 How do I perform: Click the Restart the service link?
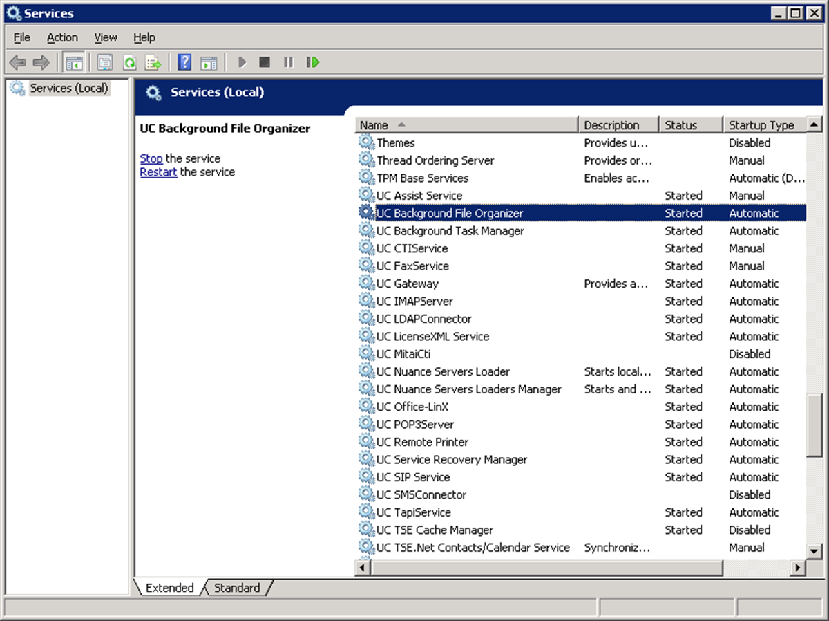point(158,172)
